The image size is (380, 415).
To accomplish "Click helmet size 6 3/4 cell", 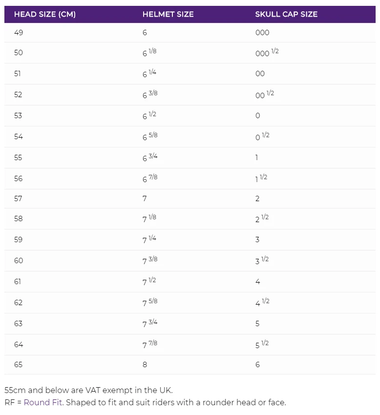I will click(150, 157).
